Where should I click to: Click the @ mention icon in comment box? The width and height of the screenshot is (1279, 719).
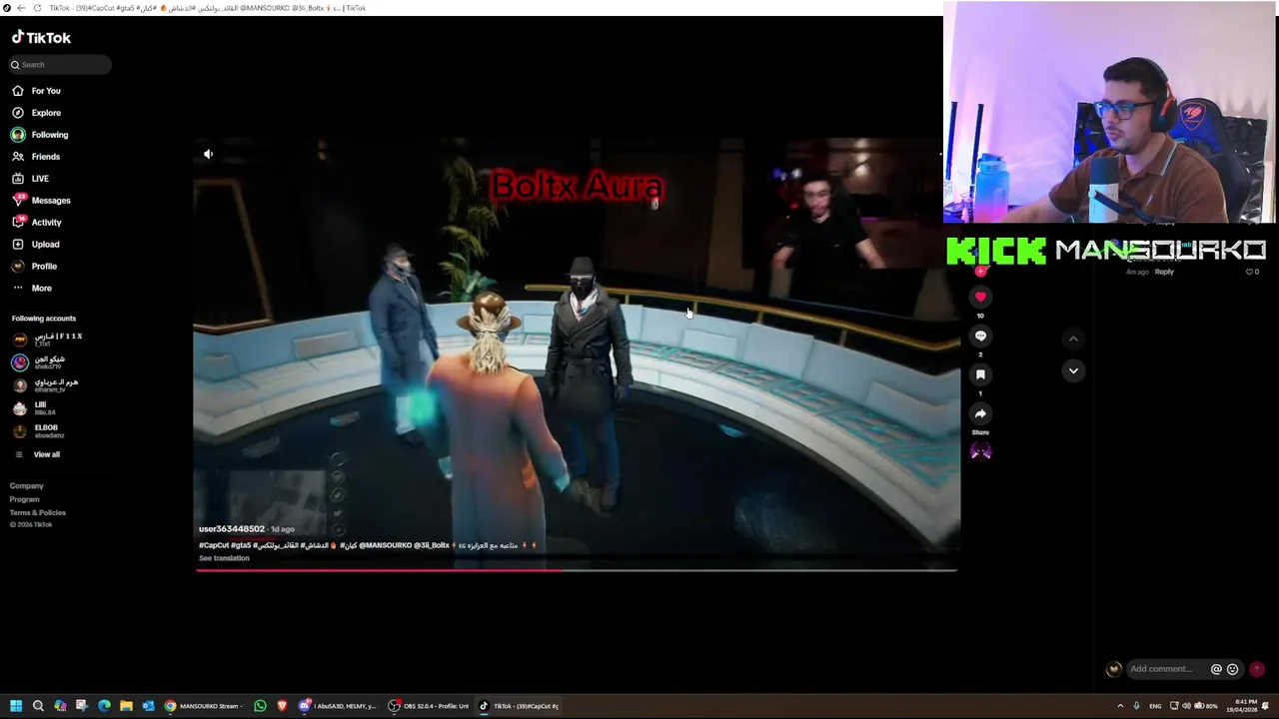click(x=1216, y=669)
